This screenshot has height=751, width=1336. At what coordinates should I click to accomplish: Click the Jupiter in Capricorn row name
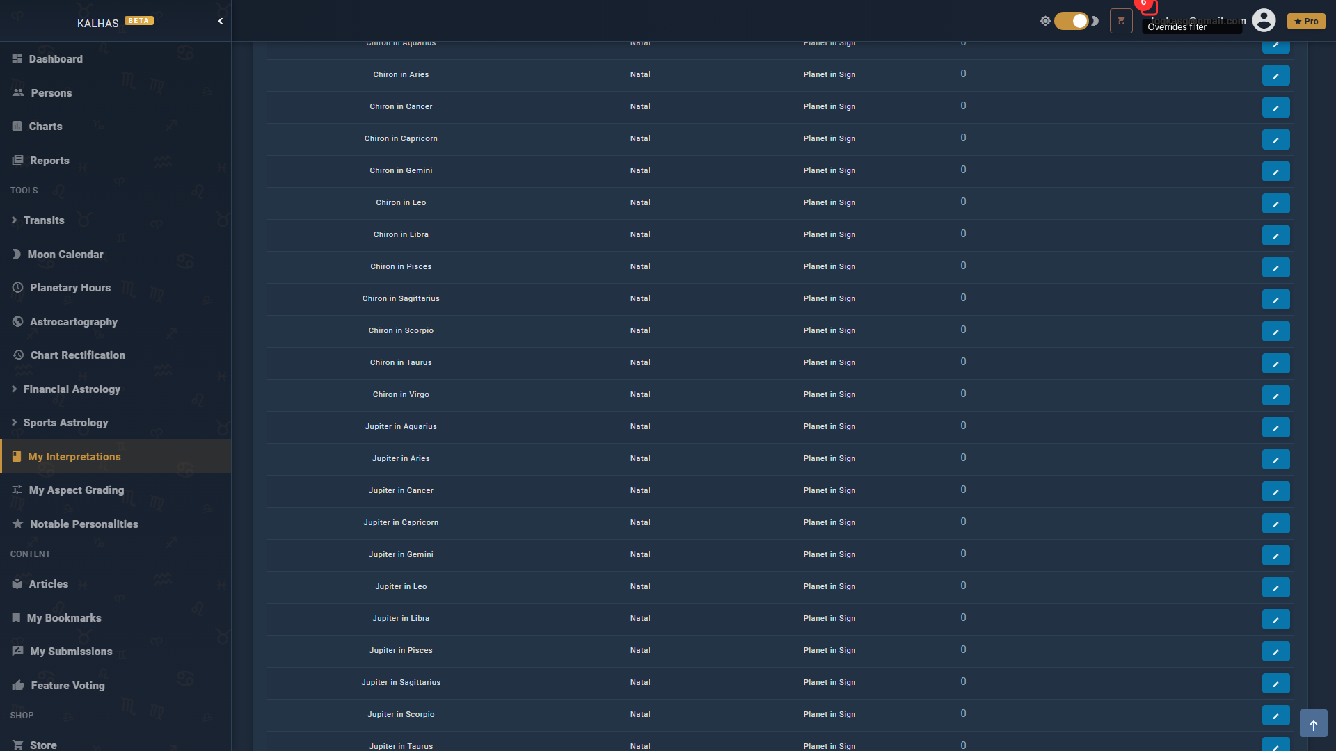(401, 523)
